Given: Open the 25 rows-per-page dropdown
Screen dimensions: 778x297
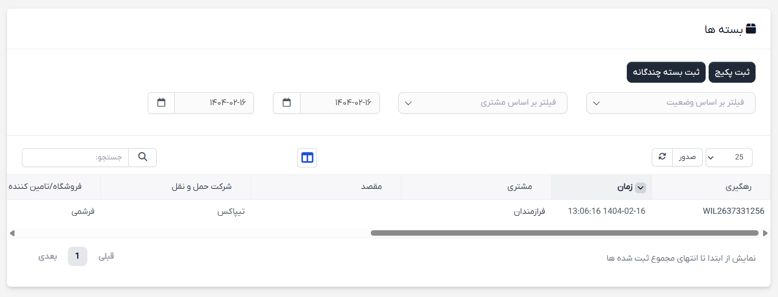Looking at the screenshot, I should (x=729, y=157).
